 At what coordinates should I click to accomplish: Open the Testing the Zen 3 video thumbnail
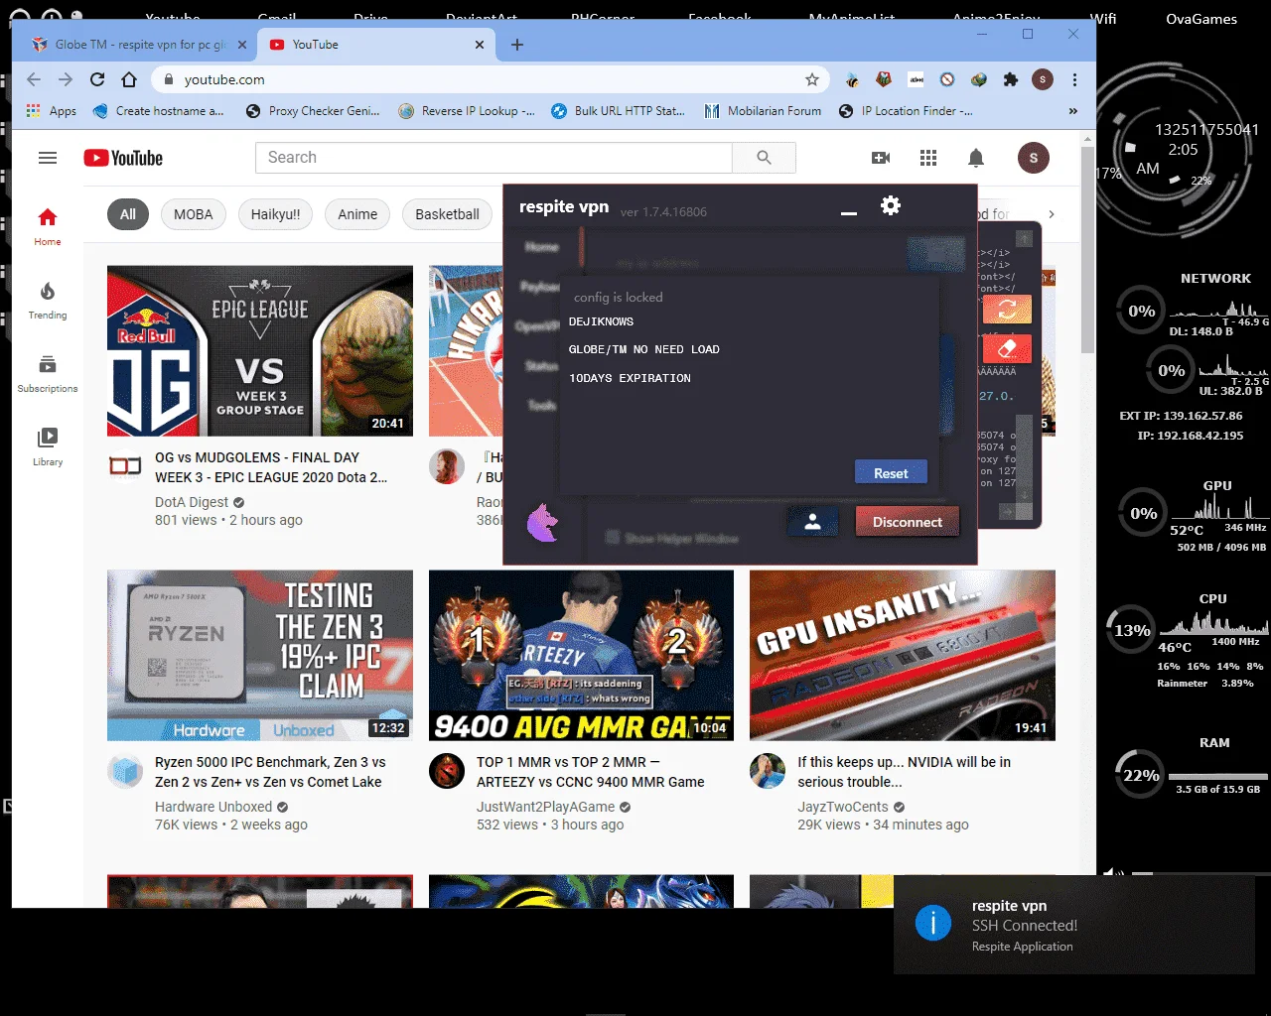point(260,655)
